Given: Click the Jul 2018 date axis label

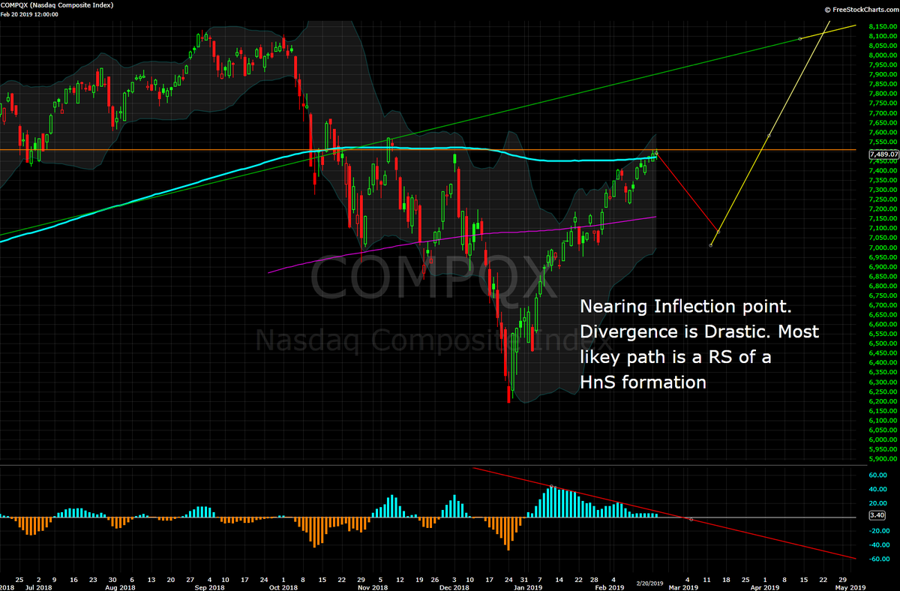Looking at the screenshot, I should coord(38,587).
